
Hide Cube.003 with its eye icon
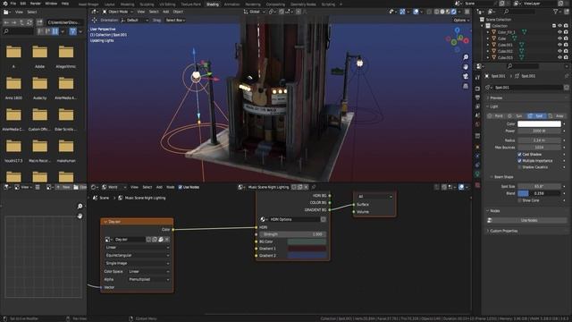coord(559,57)
